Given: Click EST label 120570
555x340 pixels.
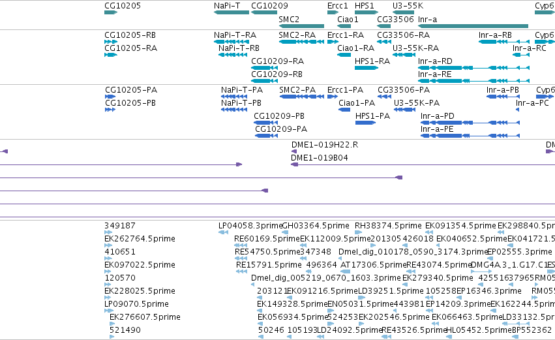Looking at the screenshot, I should 119,277.
